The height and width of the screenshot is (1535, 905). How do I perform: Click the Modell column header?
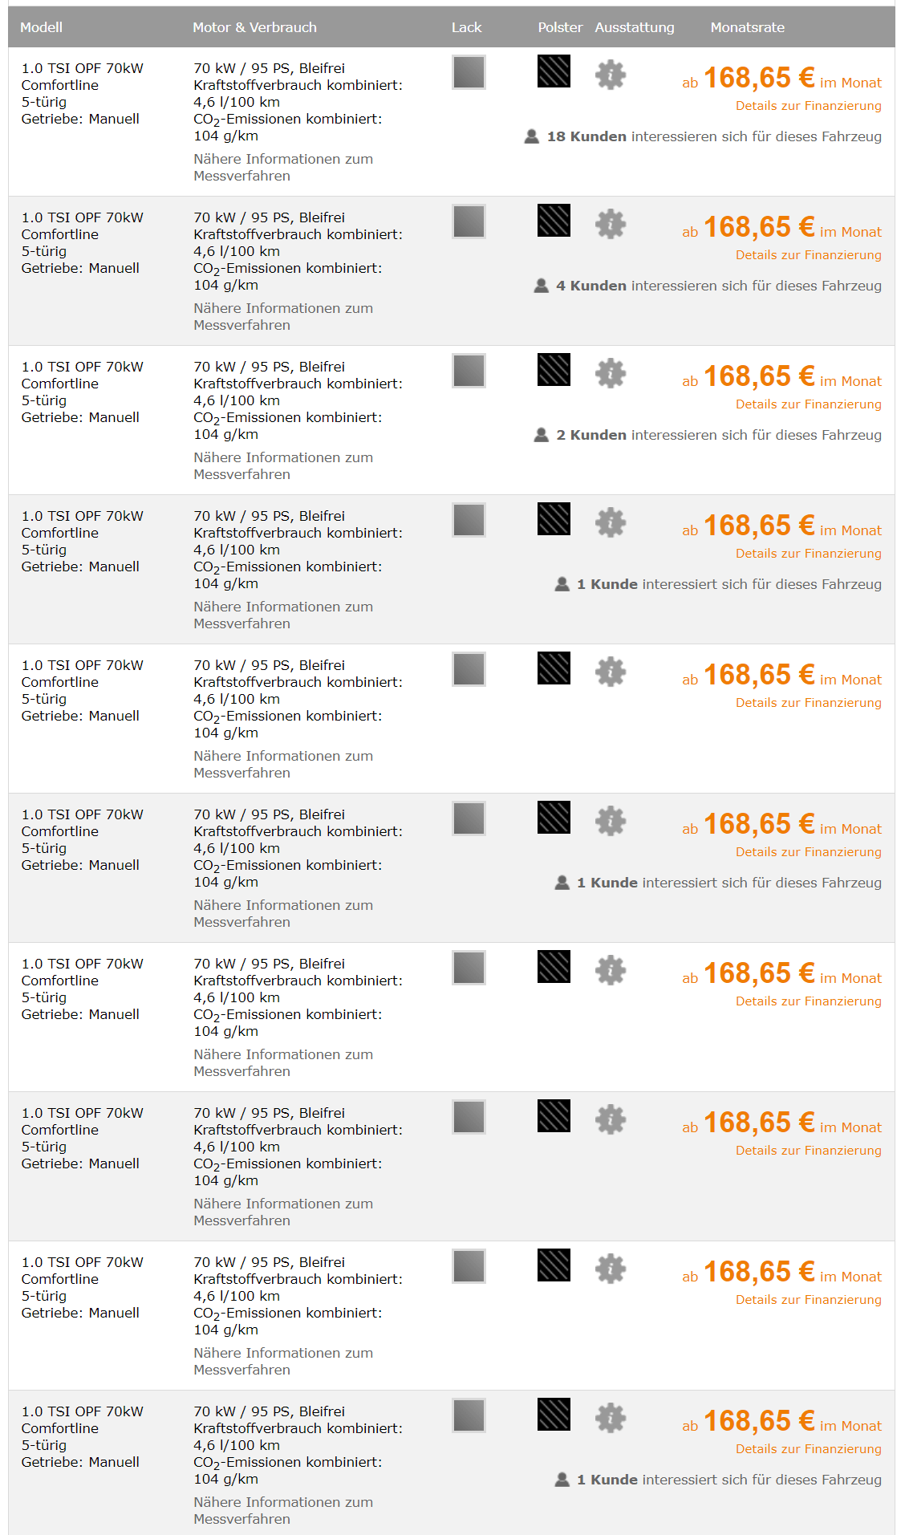pos(41,27)
